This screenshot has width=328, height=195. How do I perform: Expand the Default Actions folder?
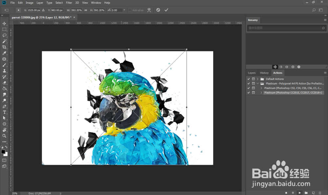pyautogui.click(x=258, y=79)
